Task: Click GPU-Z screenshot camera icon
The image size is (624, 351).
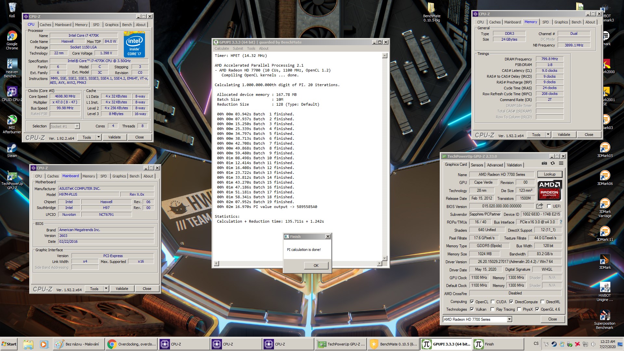Action: [544, 163]
